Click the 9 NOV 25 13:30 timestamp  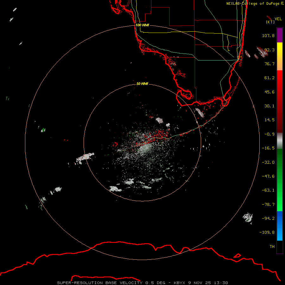click(209, 283)
